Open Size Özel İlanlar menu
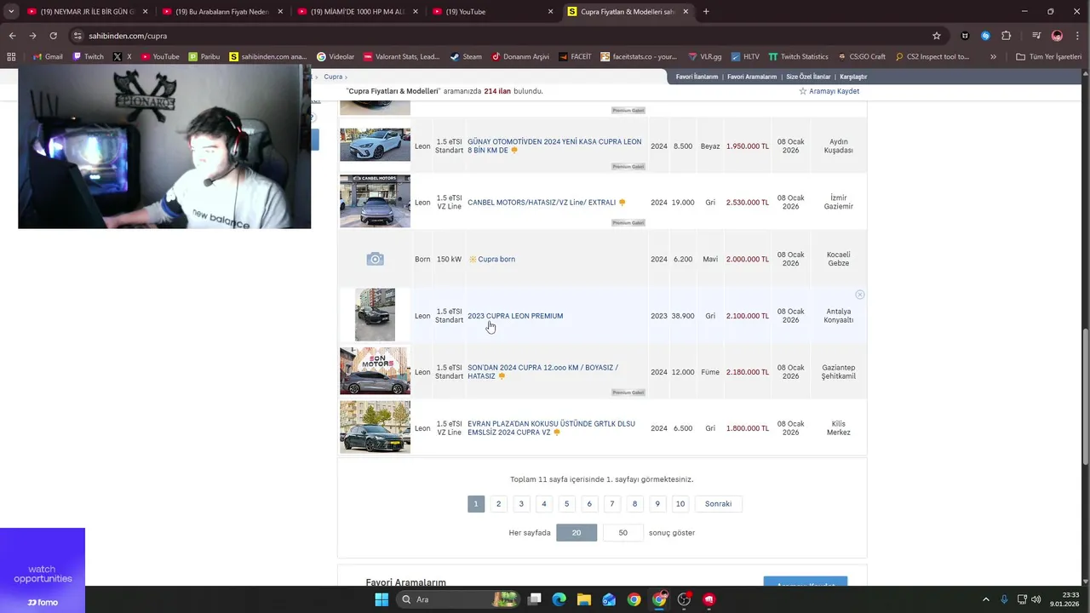The image size is (1090, 613). [808, 77]
